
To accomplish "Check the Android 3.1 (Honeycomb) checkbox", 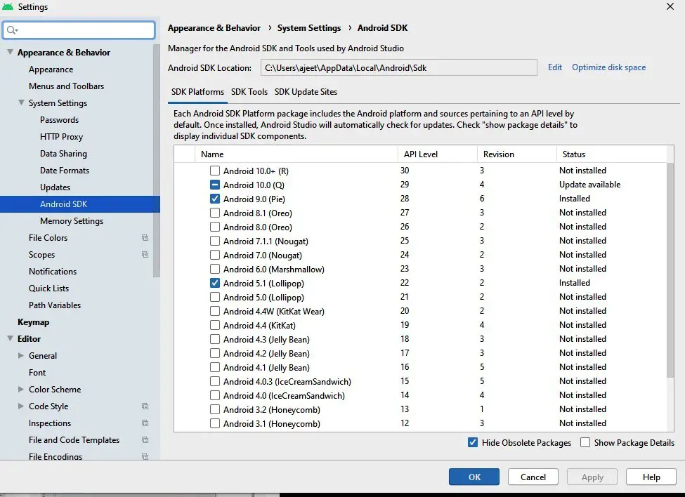I will 215,423.
